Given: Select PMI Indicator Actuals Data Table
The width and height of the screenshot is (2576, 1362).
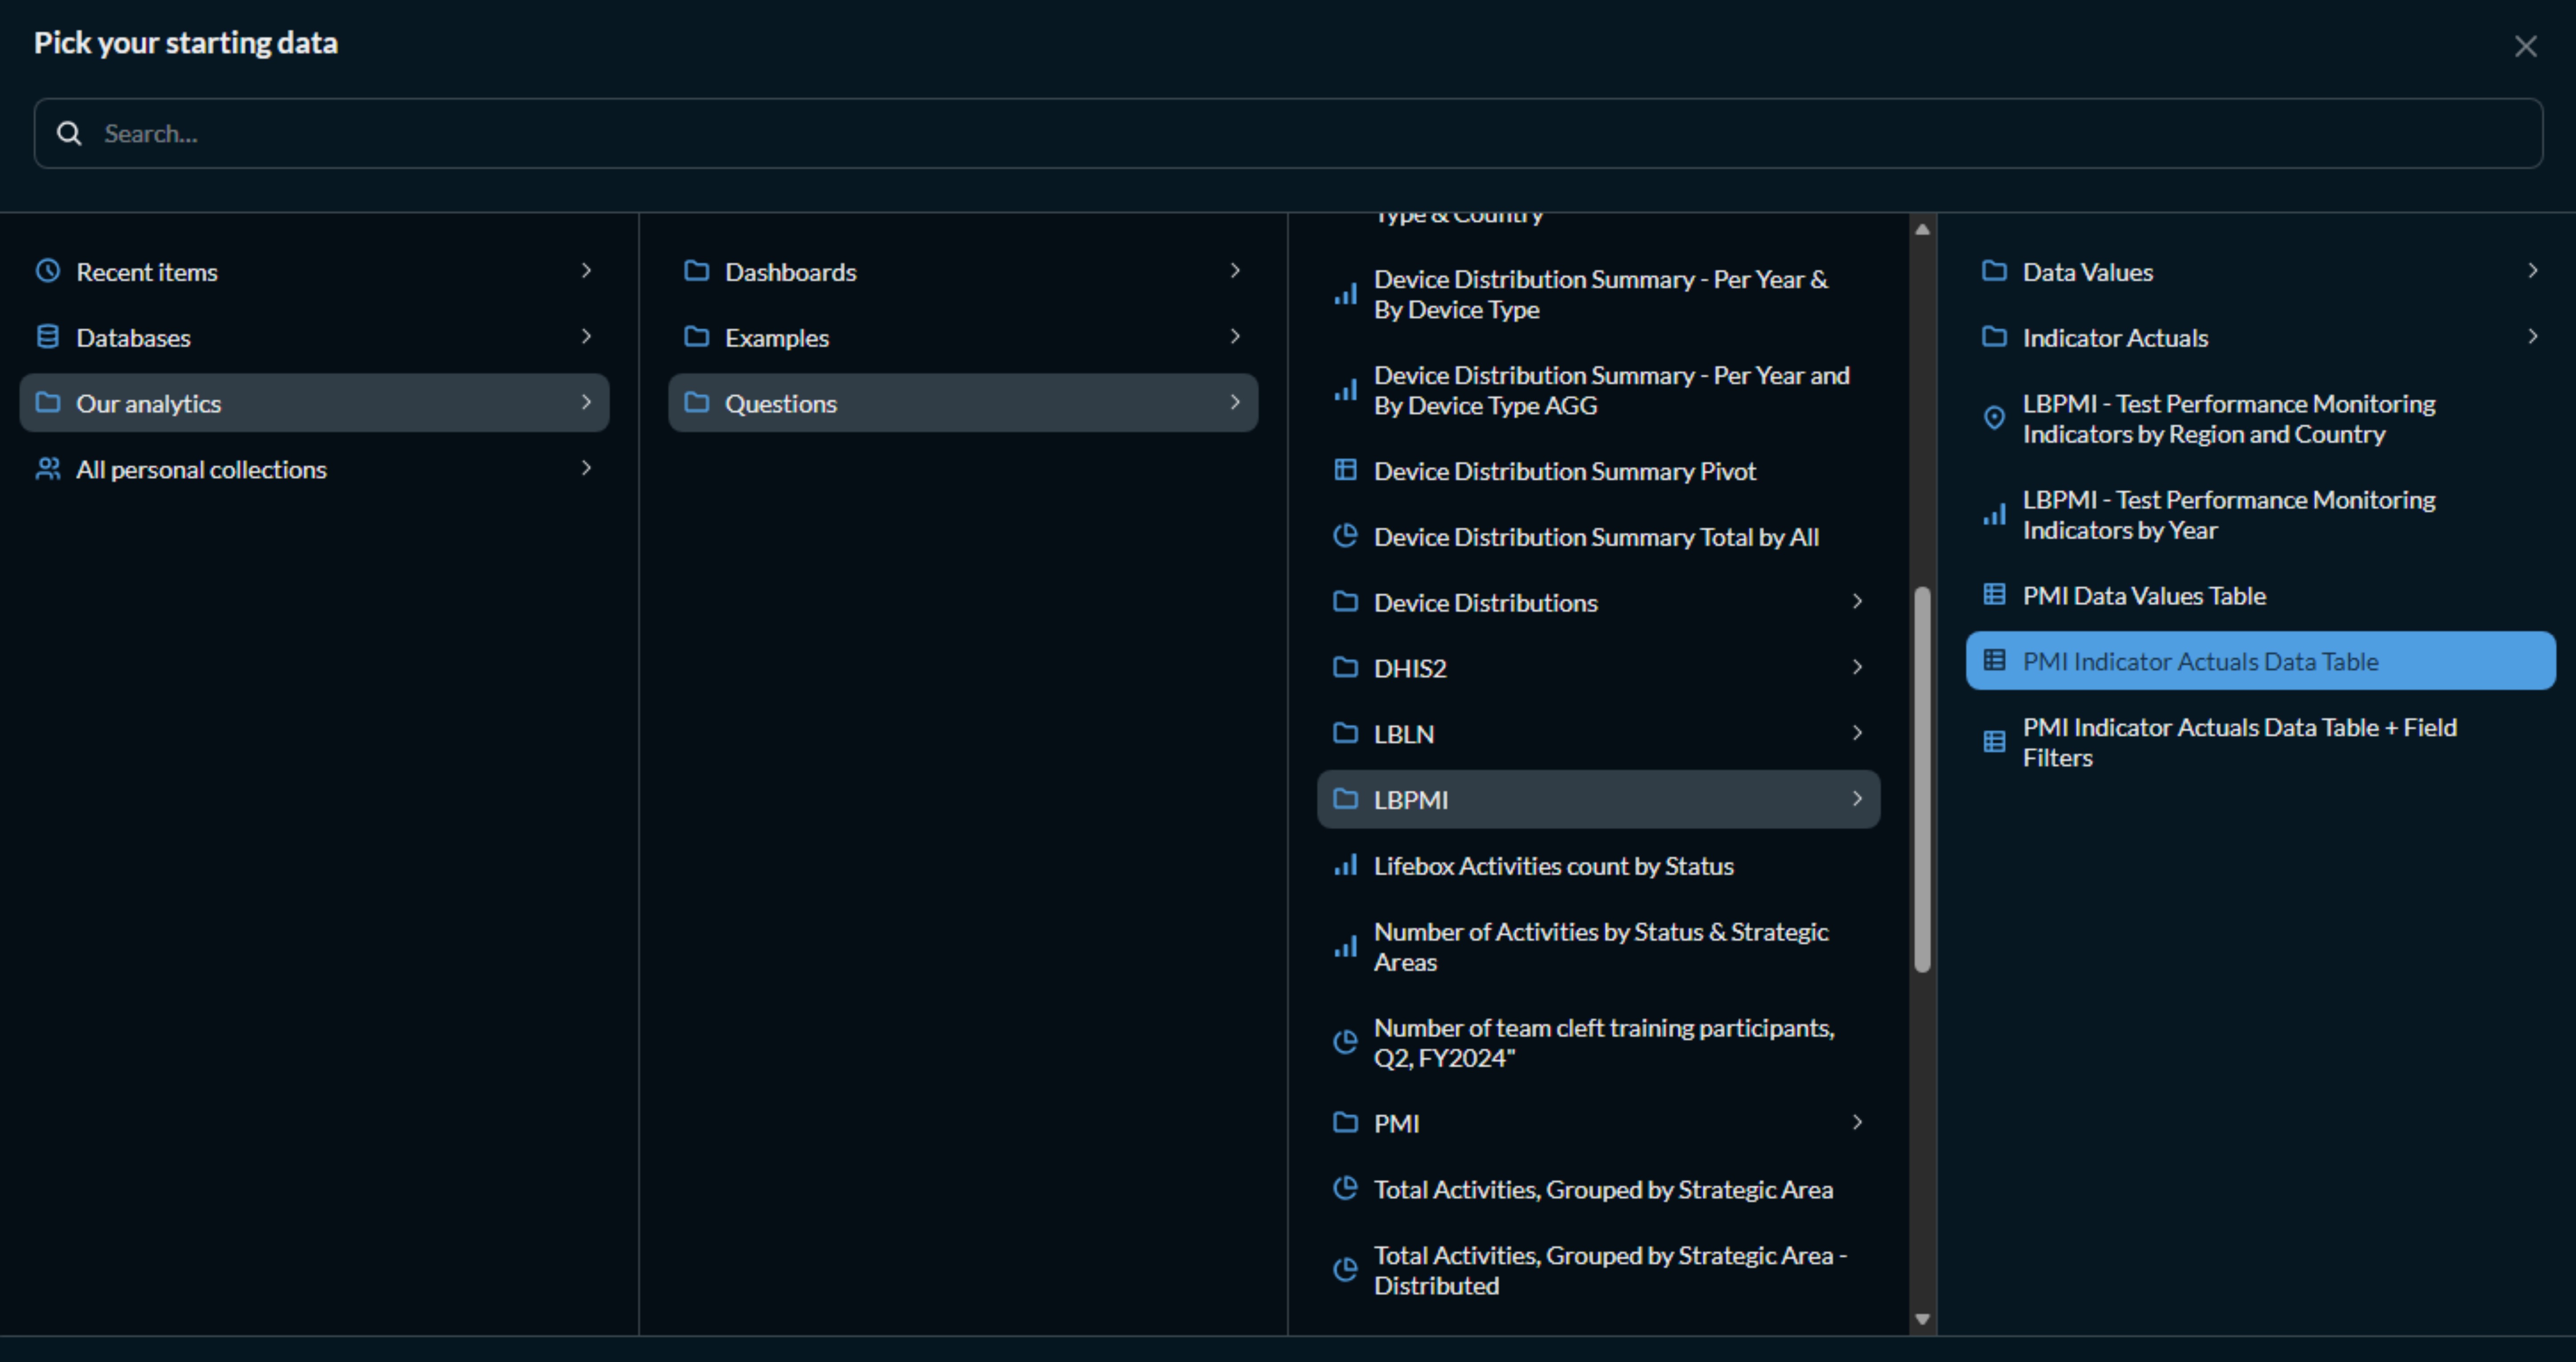Looking at the screenshot, I should [x=2260, y=661].
